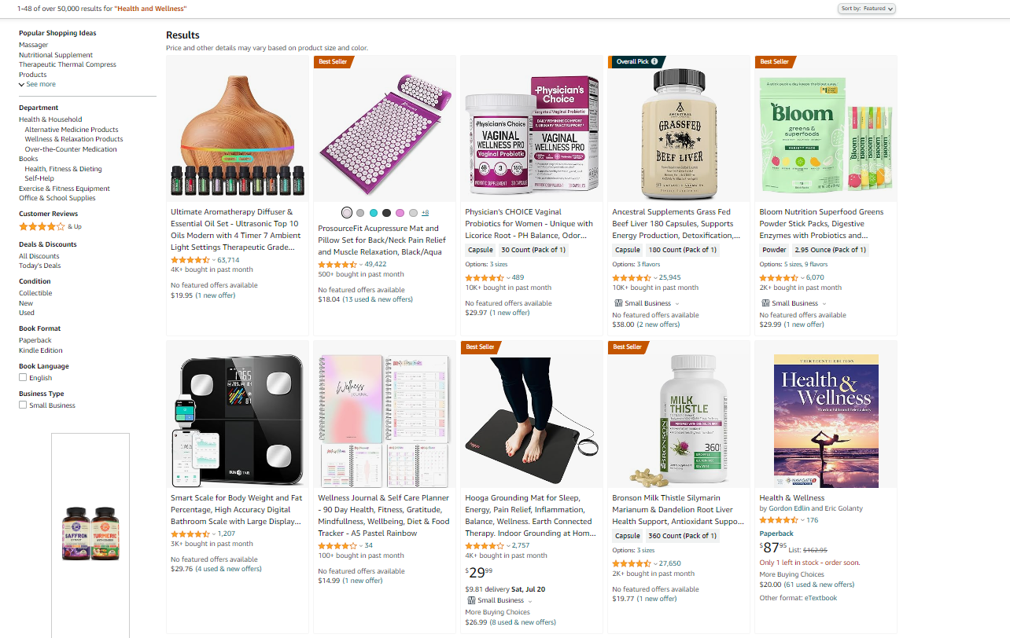Expand See more shopping ideas
Screen dimensions: 1010x638
coord(37,84)
